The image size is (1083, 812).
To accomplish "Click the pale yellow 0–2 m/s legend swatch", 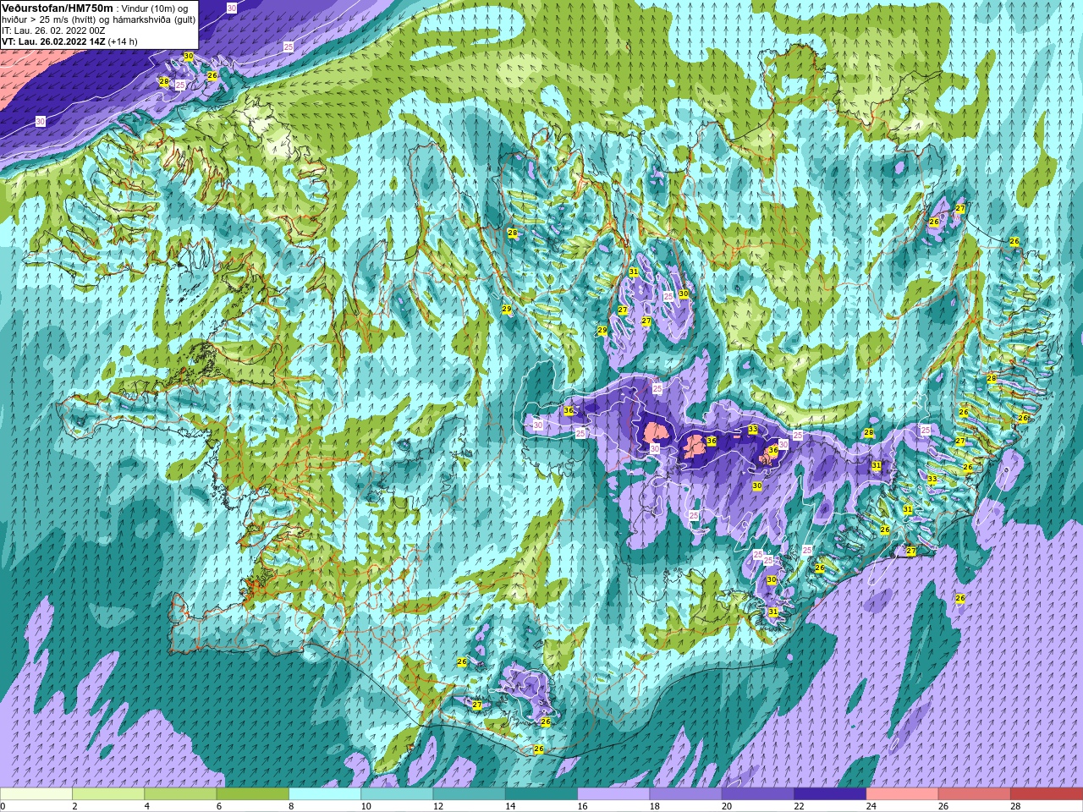I will coord(36,794).
